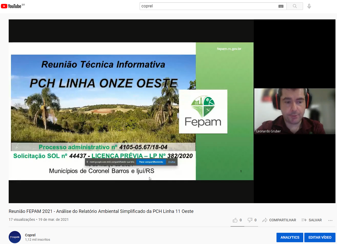
Task: Open video Analytics
Action: (x=290, y=237)
